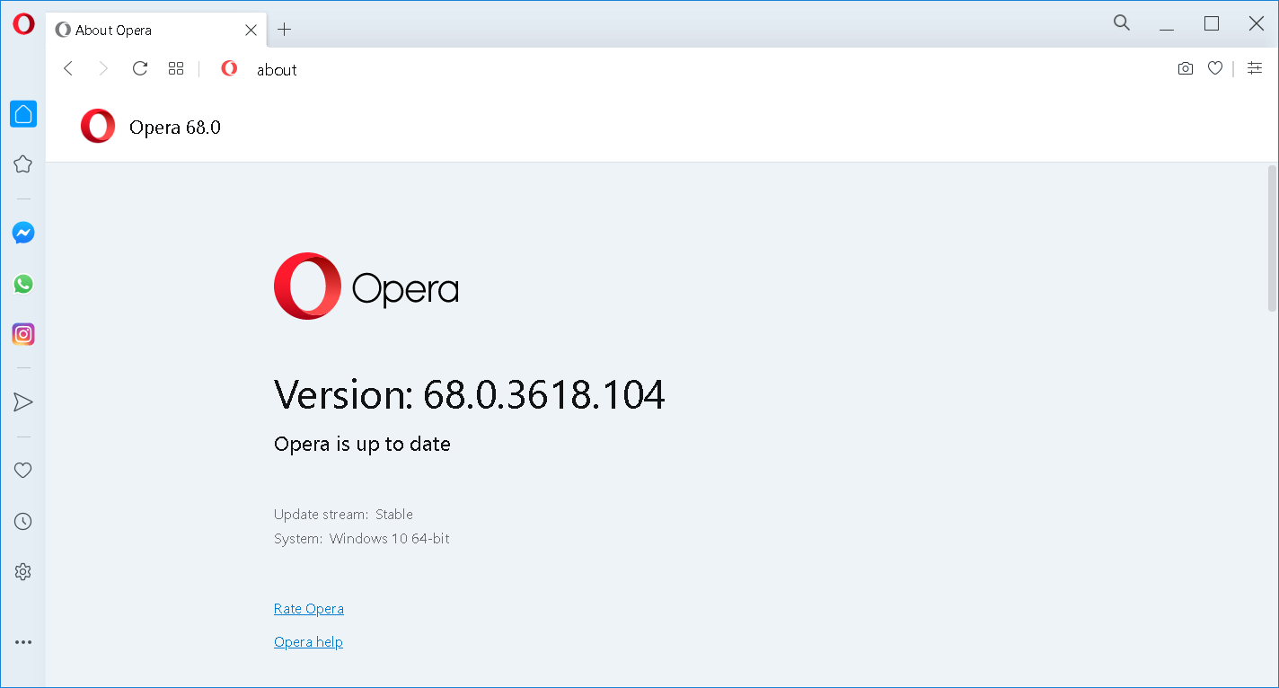Open the Opera help link
The height and width of the screenshot is (688, 1279).
tap(308, 642)
